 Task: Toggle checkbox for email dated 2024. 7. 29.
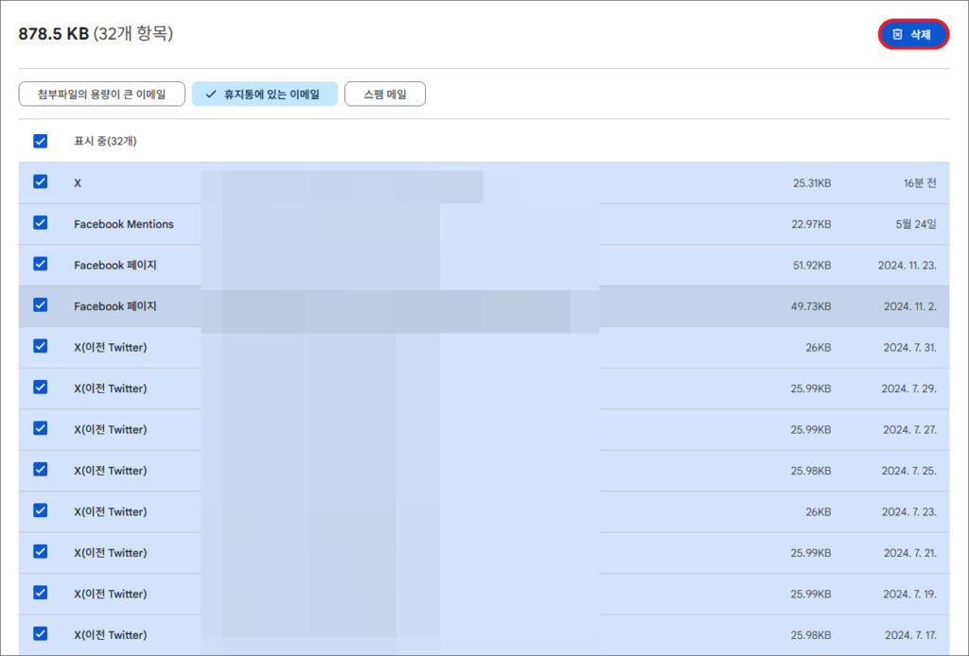point(40,388)
